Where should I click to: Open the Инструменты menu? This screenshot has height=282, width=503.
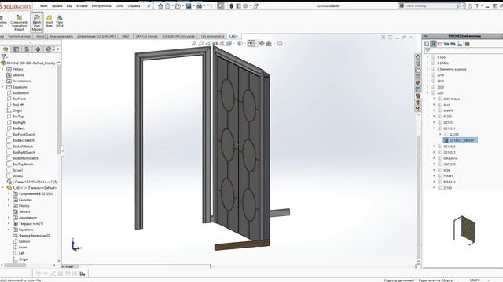pyautogui.click(x=101, y=5)
